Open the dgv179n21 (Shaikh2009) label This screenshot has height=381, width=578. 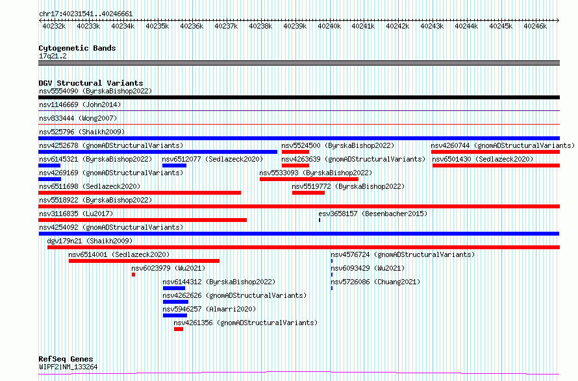[90, 241]
